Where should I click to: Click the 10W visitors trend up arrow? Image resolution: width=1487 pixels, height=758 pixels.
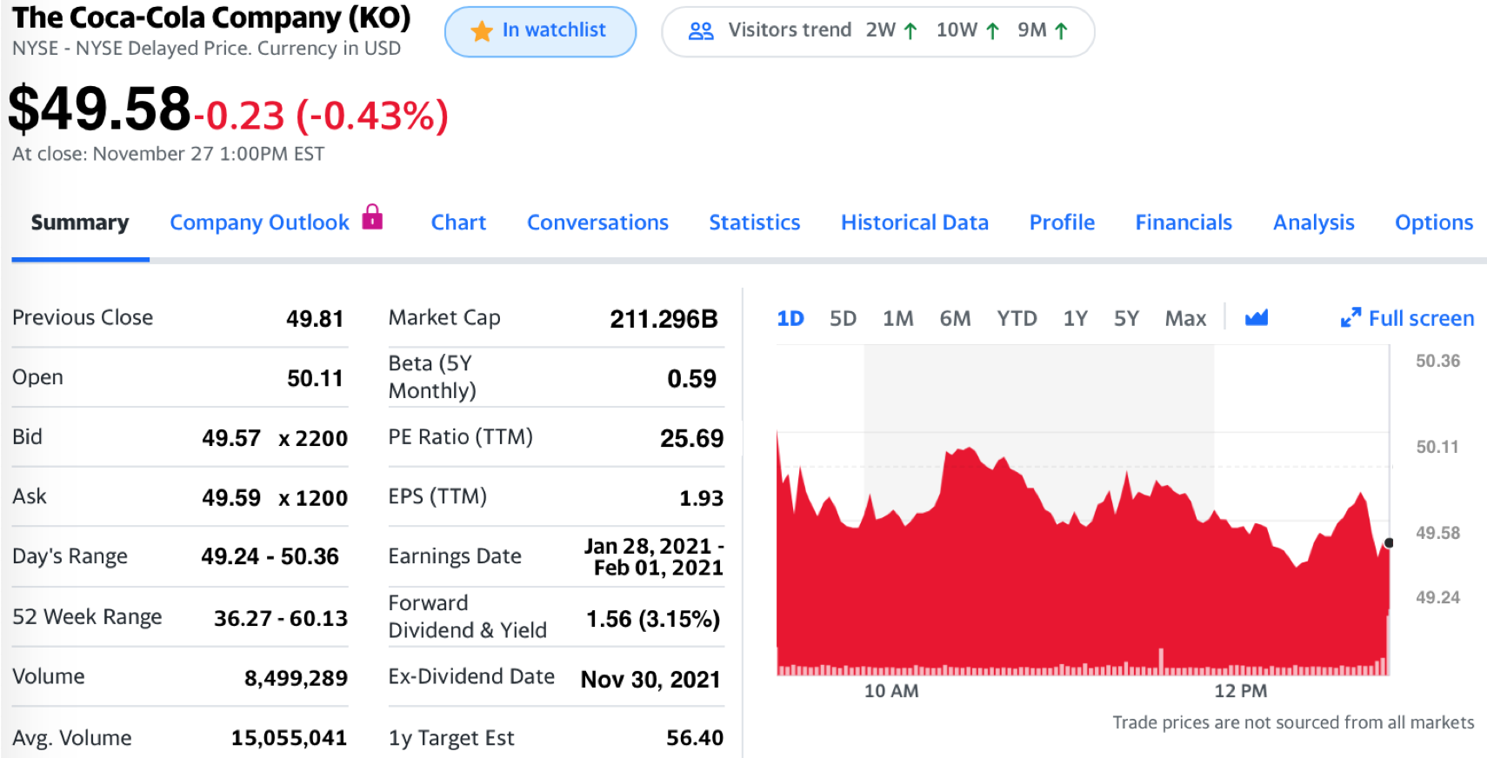992,31
